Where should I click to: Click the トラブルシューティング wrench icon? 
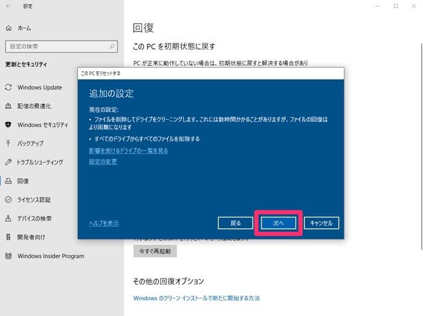[8, 162]
